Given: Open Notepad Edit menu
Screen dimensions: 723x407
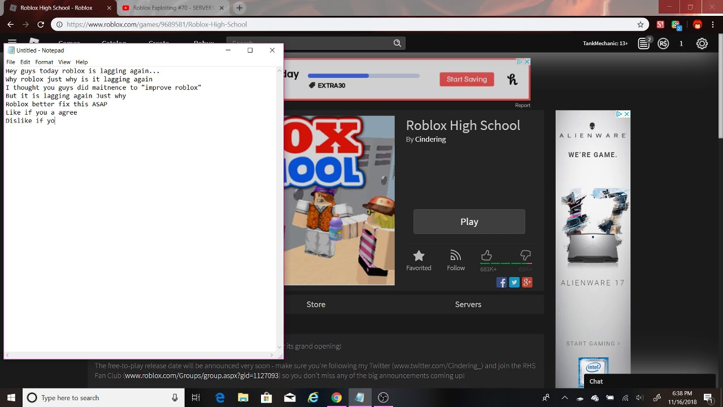Looking at the screenshot, I should 25,62.
